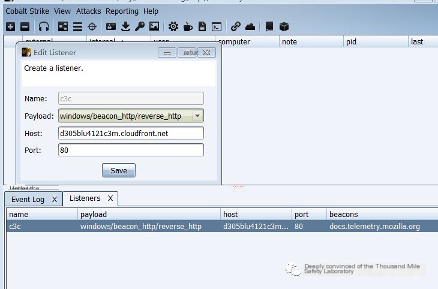This screenshot has width=438, height=289.
Task: Sort listeners by name column header
Action: (42, 214)
